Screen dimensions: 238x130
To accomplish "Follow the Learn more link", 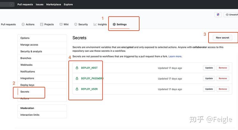I will [x=175, y=56].
